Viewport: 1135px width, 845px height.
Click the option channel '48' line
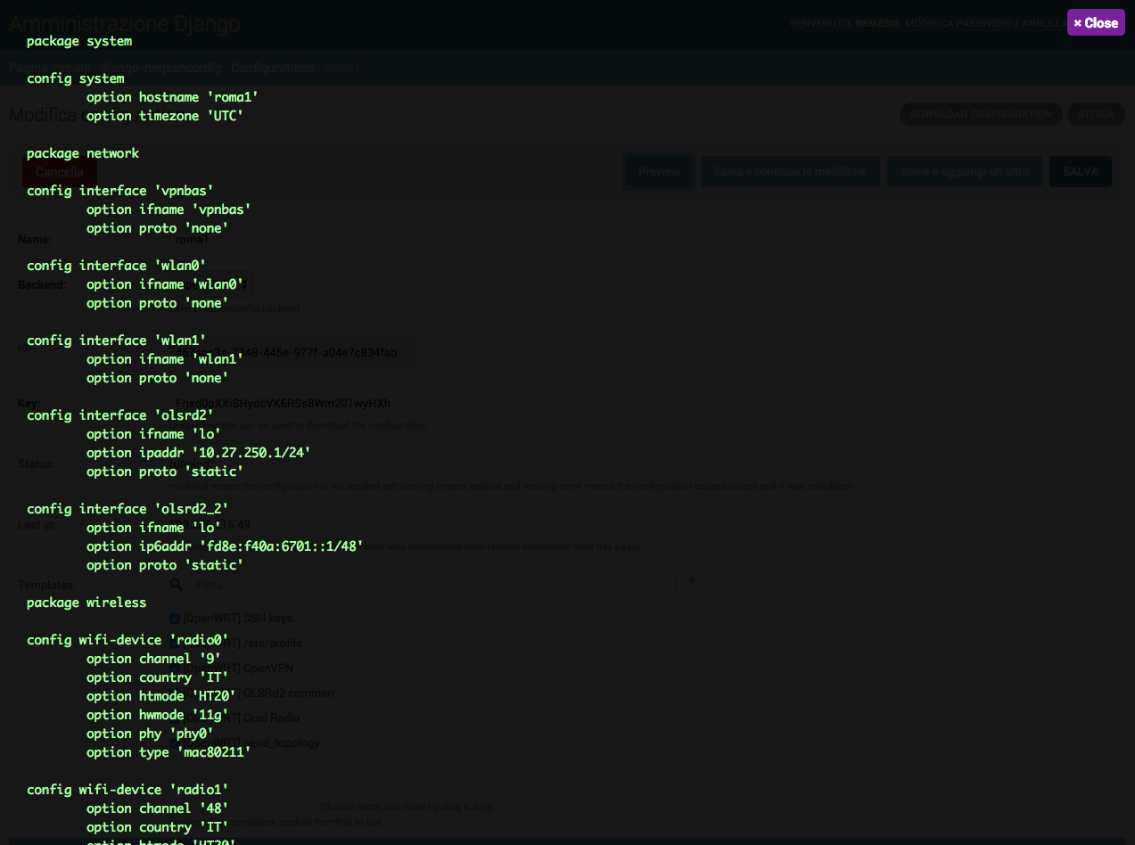(158, 808)
